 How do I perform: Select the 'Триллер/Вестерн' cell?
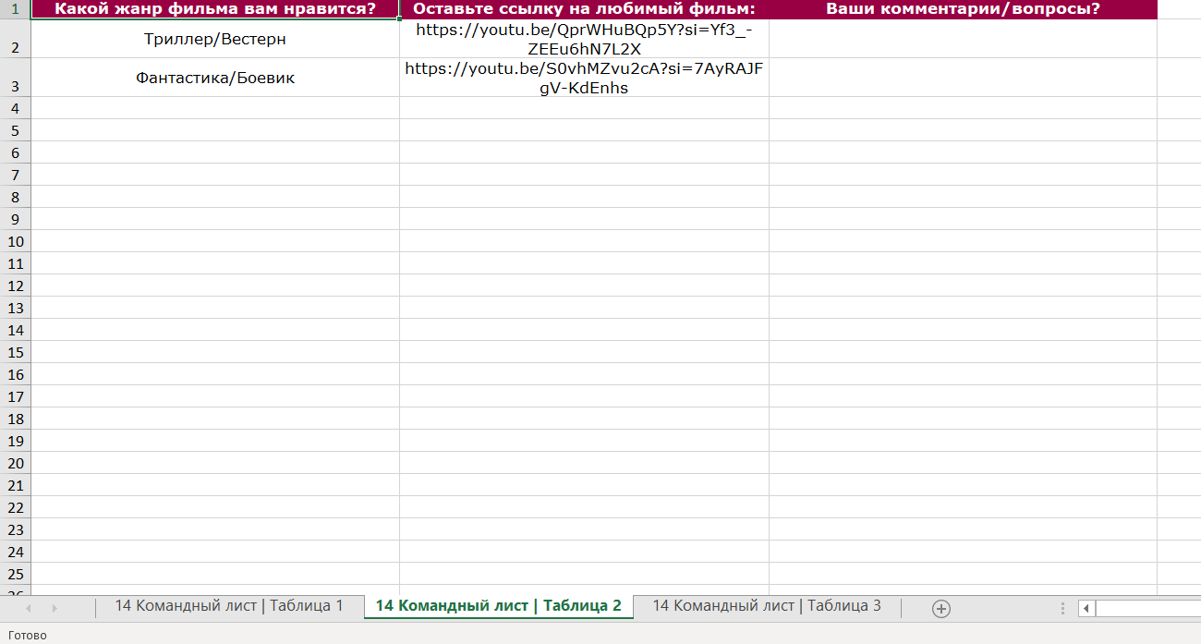(215, 39)
